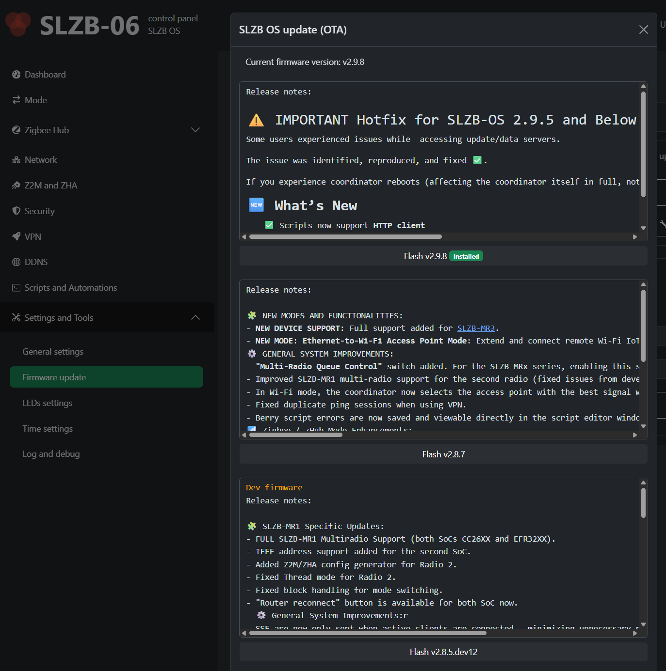Click the Zigbee Hub icon

[16, 130]
